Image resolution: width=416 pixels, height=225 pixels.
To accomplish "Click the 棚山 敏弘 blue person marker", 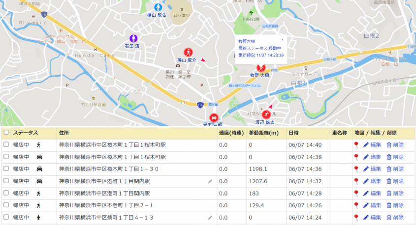I will pos(158,7).
